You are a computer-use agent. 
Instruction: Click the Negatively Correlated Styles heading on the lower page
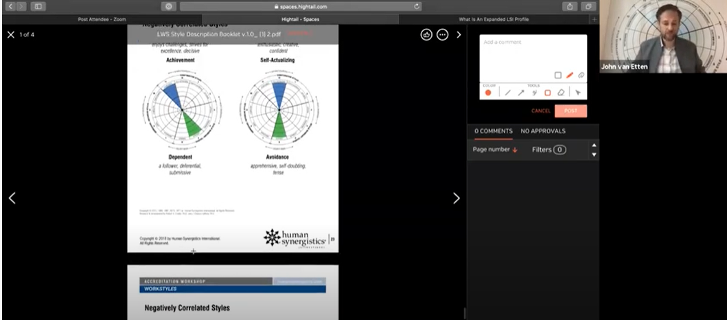pyautogui.click(x=187, y=308)
